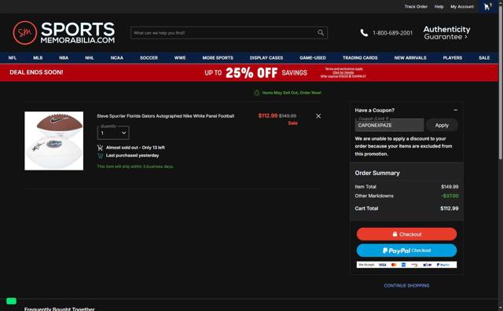The image size is (503, 311).
Task: Click the search magnifier icon
Action: (x=321, y=33)
